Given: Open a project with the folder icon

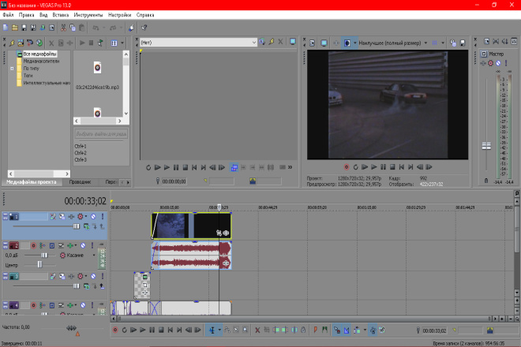Looking at the screenshot, I should tap(15, 28).
